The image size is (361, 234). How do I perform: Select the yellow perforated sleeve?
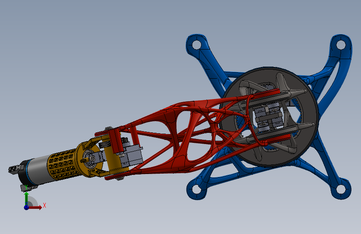(x=62, y=164)
